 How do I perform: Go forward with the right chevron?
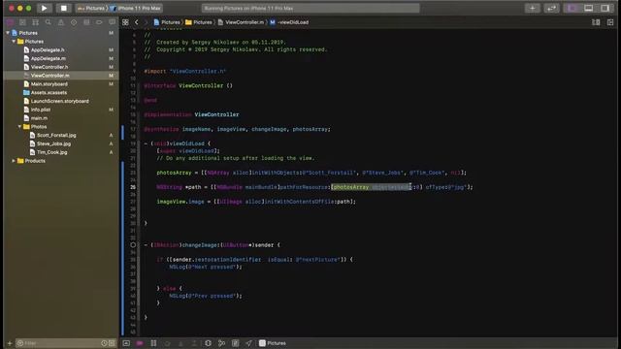[147, 22]
